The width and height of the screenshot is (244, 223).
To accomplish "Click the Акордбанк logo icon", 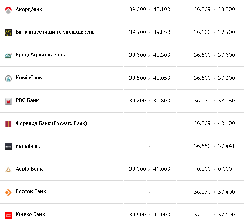I will point(8,10).
